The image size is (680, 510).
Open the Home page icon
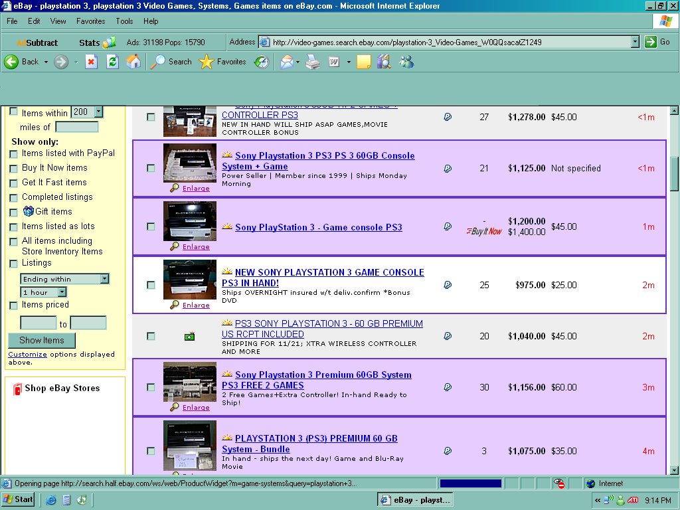coord(133,62)
